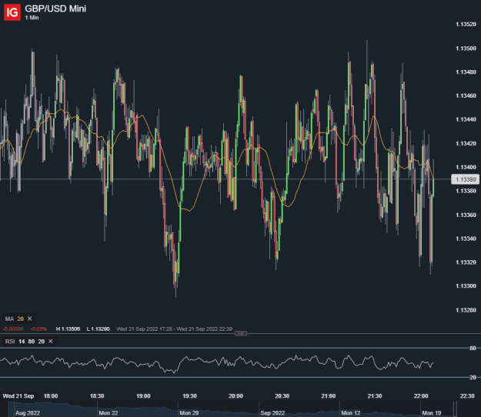Edit the RSI period value 14
Screen dimensions: 481x417
pos(22,342)
